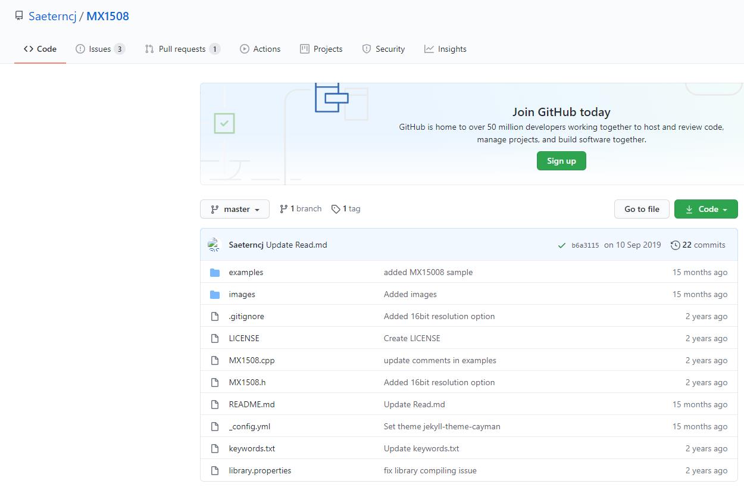
Task: Open the Issues tab
Action: 100,49
